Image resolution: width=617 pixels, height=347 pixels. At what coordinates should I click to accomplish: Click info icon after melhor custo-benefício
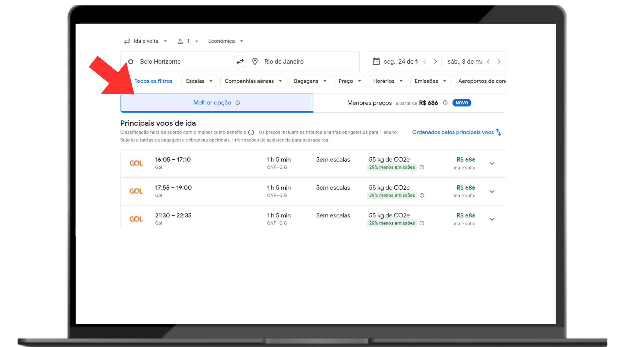[251, 133]
